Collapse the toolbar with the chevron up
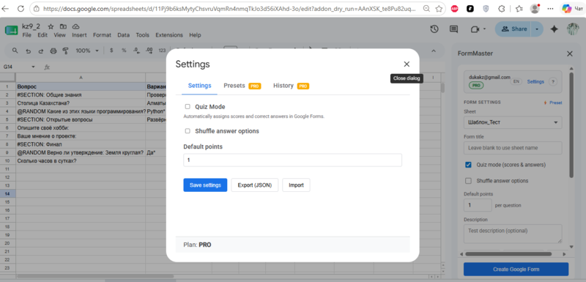Image resolution: width=586 pixels, height=282 pixels. pyautogui.click(x=434, y=51)
